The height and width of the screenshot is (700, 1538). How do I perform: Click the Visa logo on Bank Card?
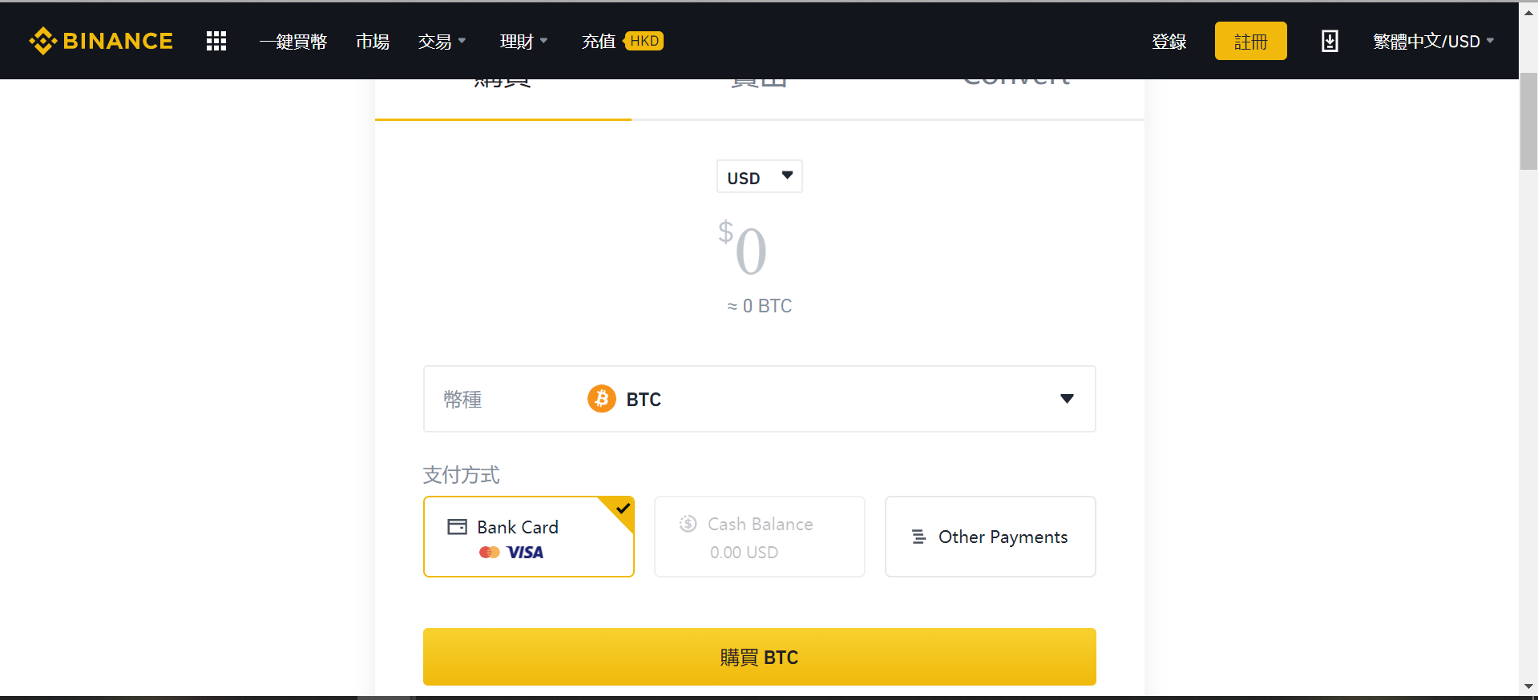pos(525,553)
